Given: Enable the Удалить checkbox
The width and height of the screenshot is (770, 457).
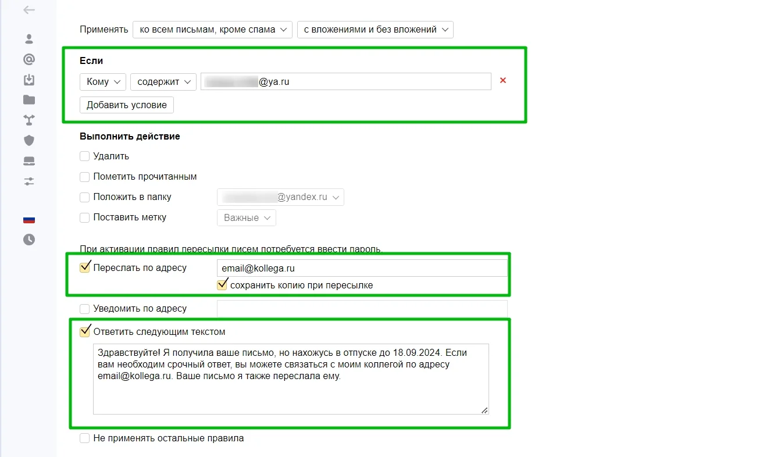Looking at the screenshot, I should coord(84,156).
